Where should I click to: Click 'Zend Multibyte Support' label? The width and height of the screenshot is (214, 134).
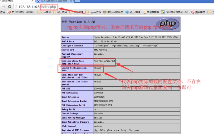click(x=75, y=122)
